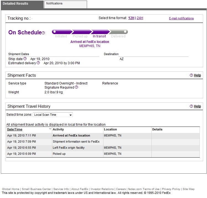Sort by the Date/Time column header
Image resolution: width=207 pixels, height=198 pixels.
coord(15,129)
